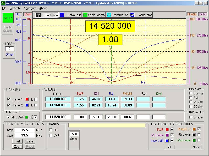Toggle the Marker 1 checkbox
This screenshot has height=156, width=209.
pyautogui.click(x=9, y=99)
